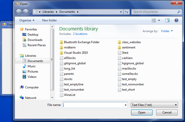185x122 pixels.
Task: Select the long_list file
Action: [67, 69]
